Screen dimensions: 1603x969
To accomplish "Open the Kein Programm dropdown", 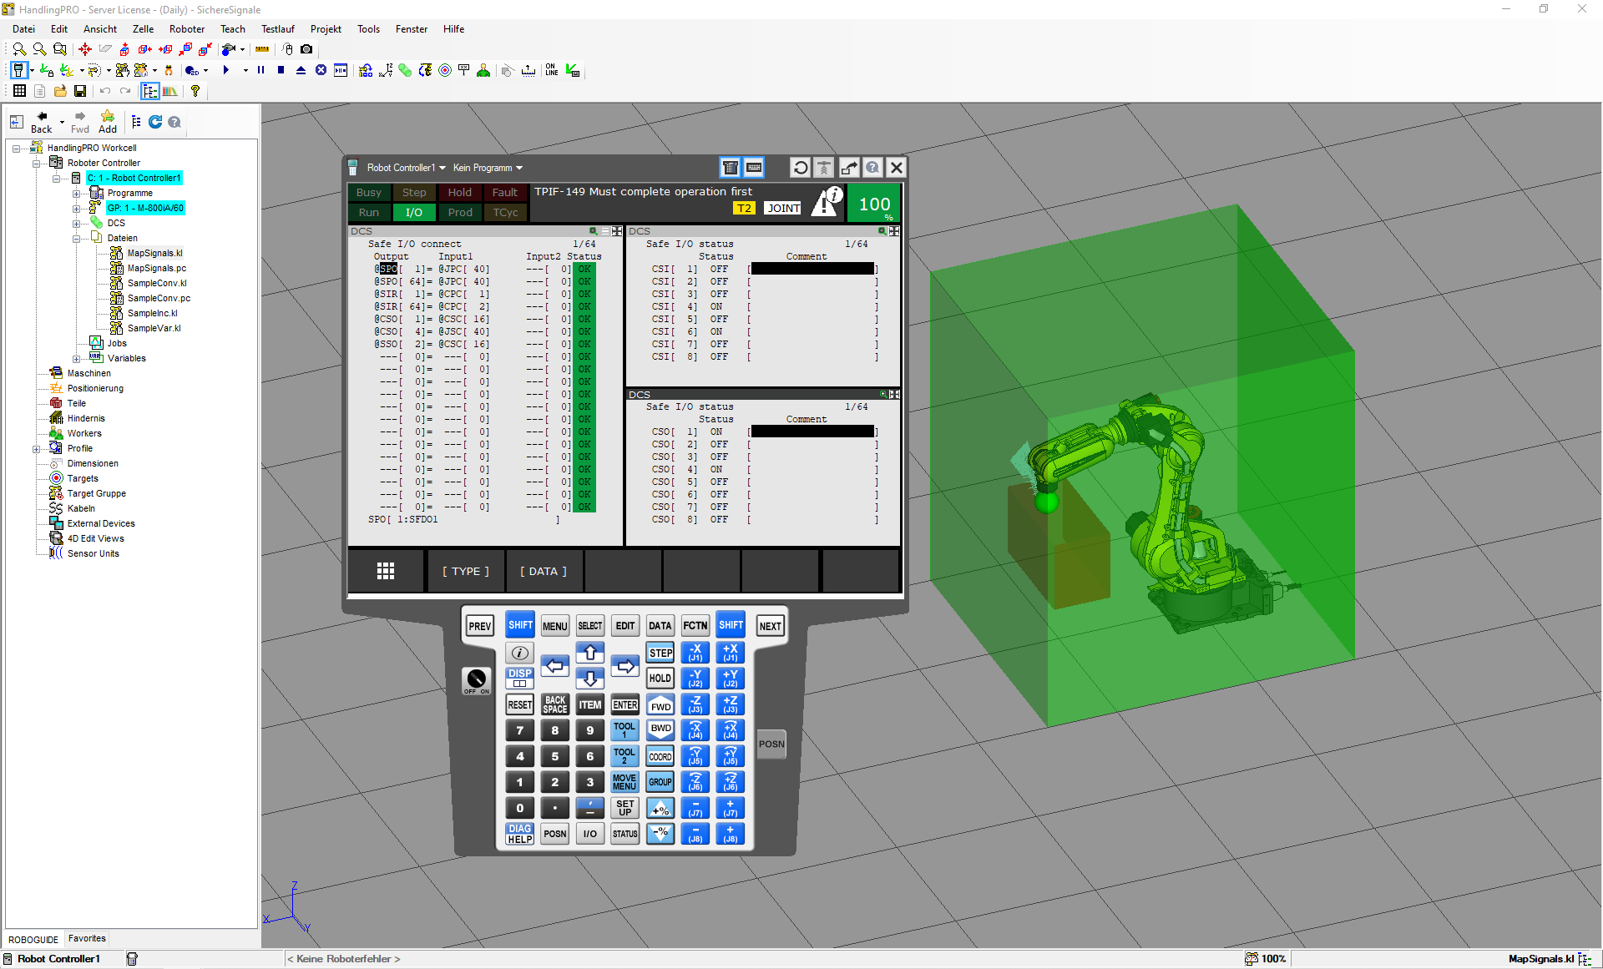I will pyautogui.click(x=488, y=168).
